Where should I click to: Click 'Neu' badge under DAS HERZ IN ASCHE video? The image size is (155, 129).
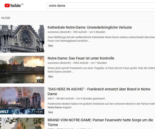point(51,112)
